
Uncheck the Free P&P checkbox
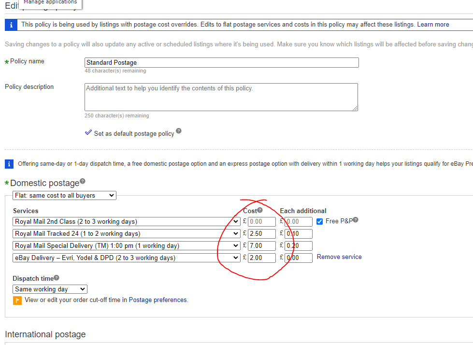coord(319,222)
